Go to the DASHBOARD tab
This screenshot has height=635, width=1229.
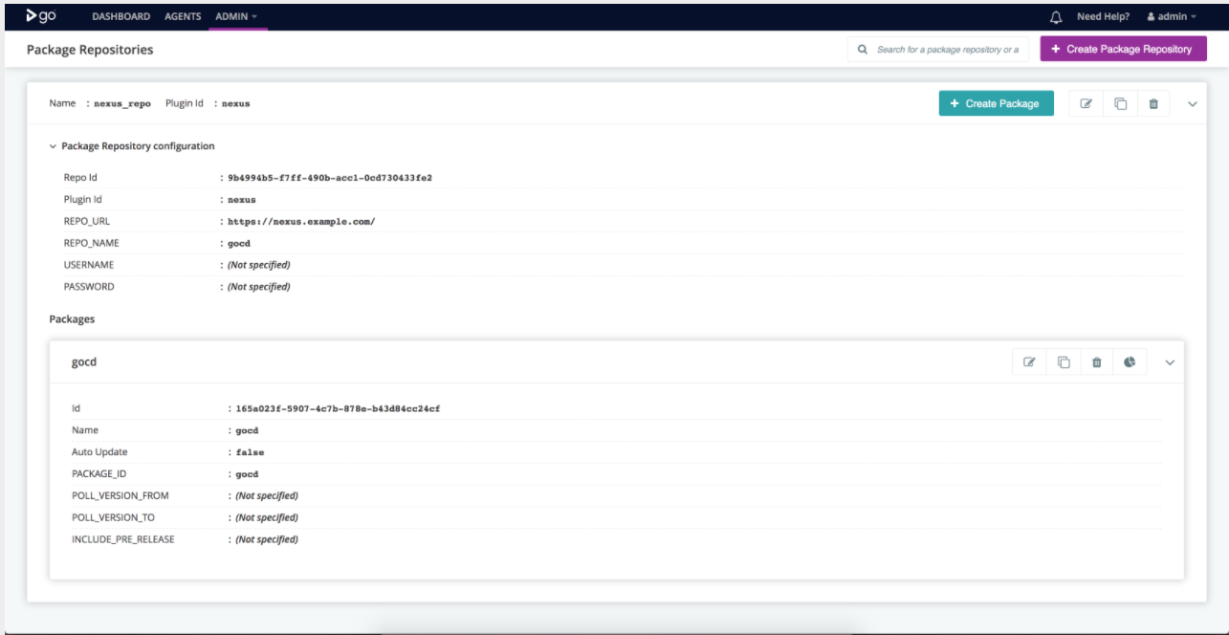tap(121, 17)
